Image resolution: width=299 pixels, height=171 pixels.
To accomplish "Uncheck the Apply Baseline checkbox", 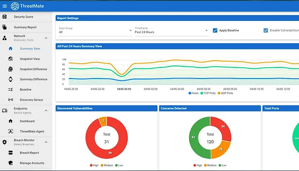I will coord(215,30).
